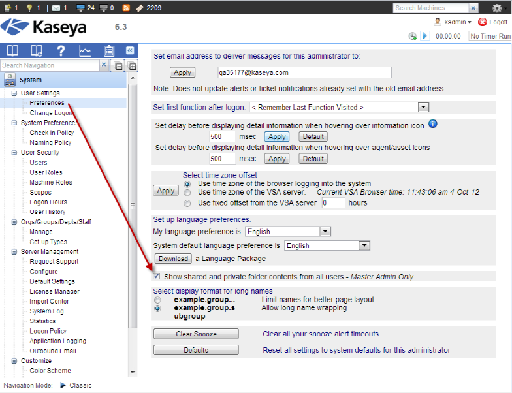Click the email address input field
This screenshot has width=512, height=393.
click(304, 72)
